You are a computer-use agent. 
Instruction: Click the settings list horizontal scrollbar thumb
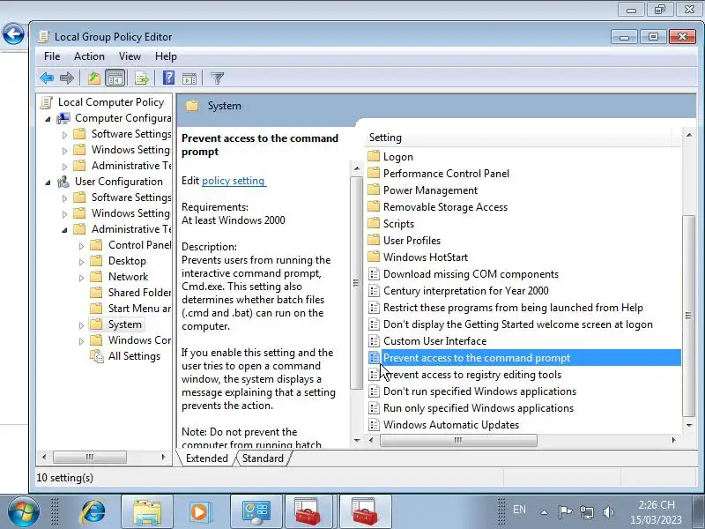pyautogui.click(x=458, y=440)
